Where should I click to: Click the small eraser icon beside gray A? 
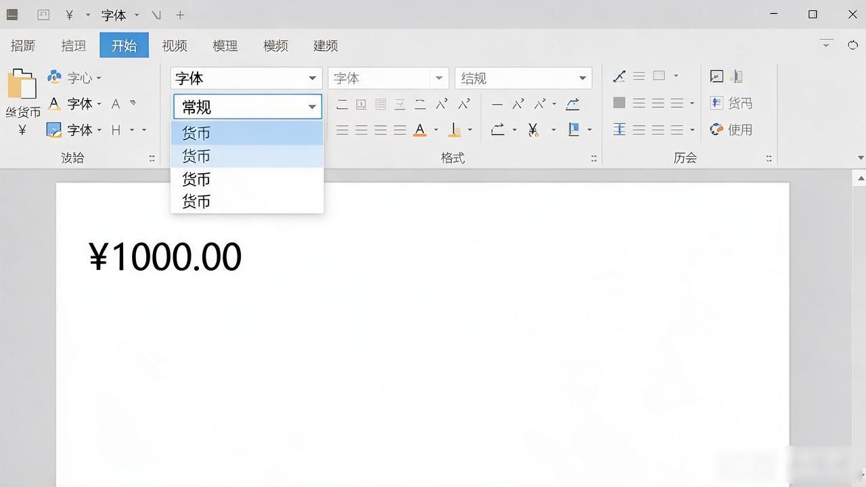(133, 103)
